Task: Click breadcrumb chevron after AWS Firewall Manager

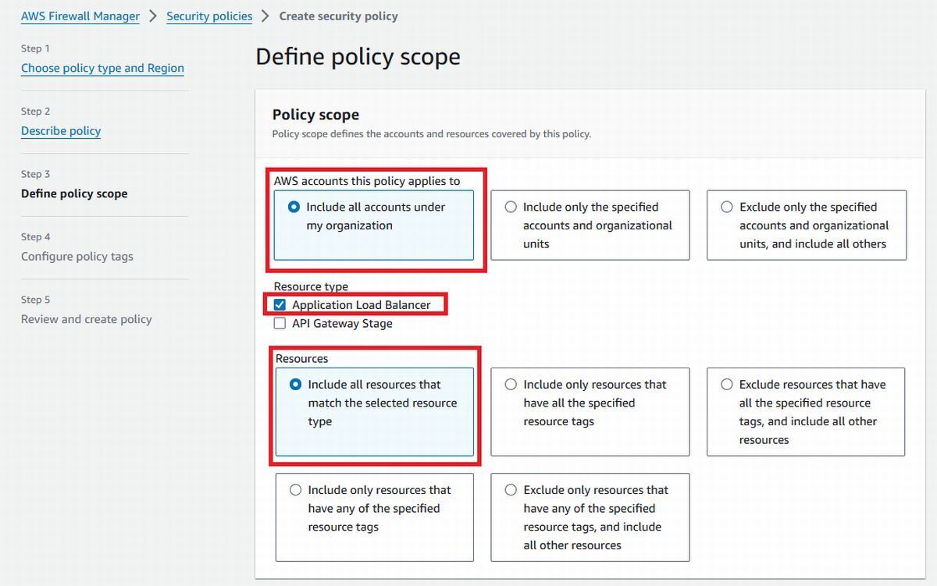Action: (x=153, y=16)
